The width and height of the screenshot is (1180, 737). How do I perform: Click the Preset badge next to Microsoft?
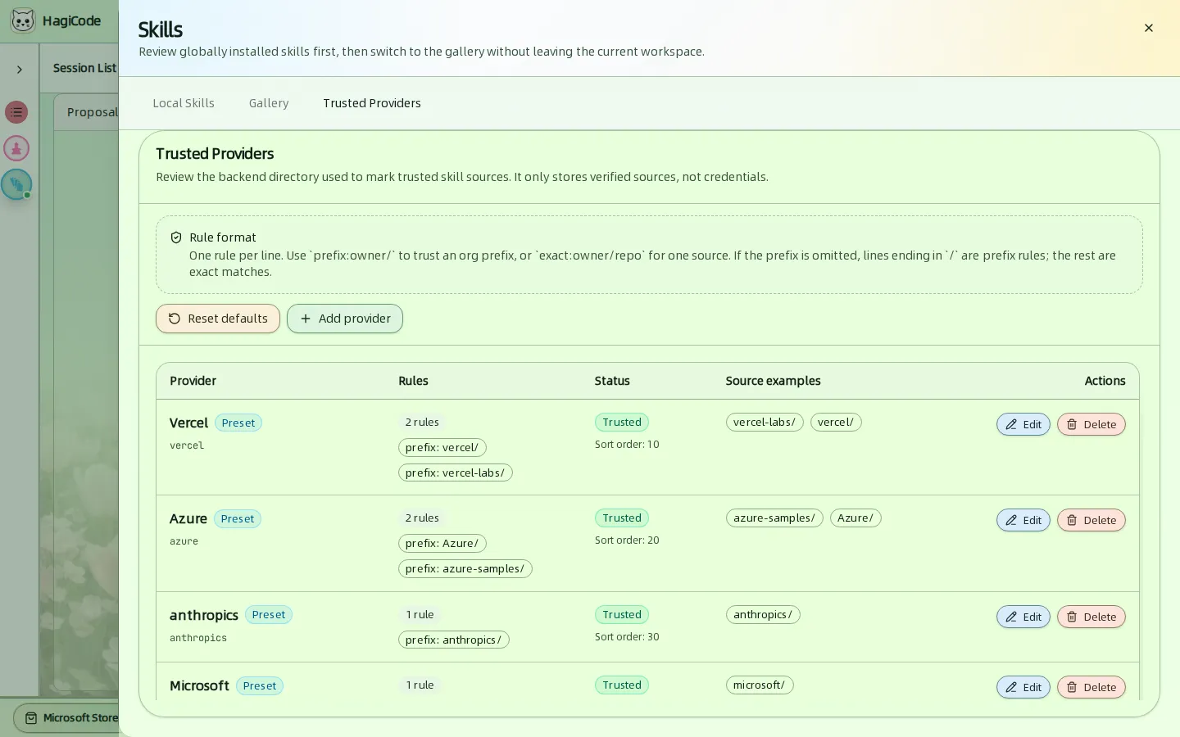click(260, 686)
